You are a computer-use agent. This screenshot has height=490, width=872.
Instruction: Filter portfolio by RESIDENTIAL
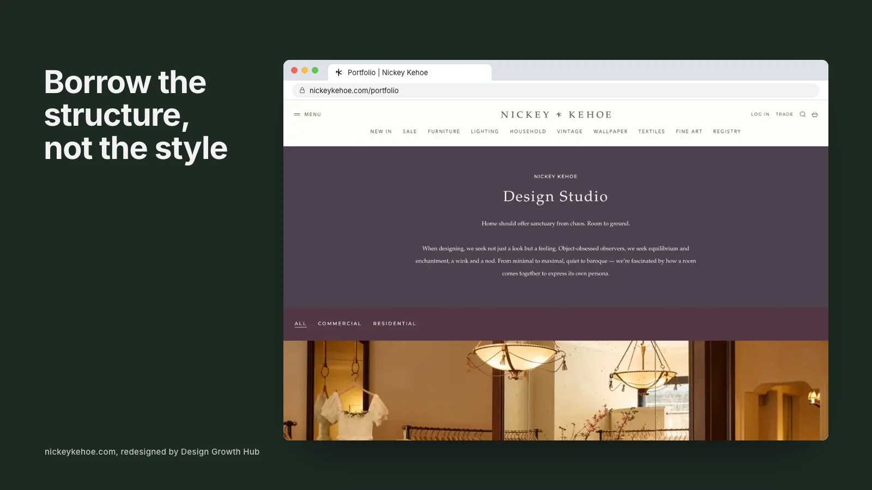tap(395, 323)
